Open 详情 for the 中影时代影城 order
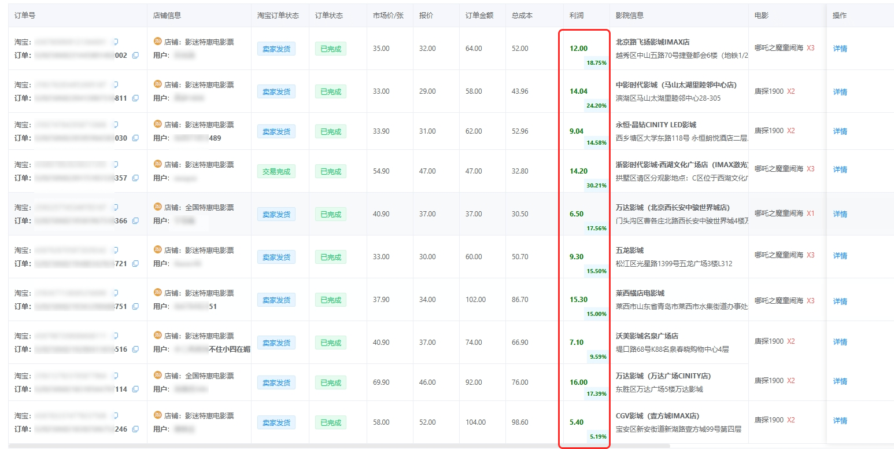The image size is (894, 449). [840, 91]
